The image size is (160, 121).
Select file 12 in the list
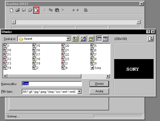coord(7,59)
